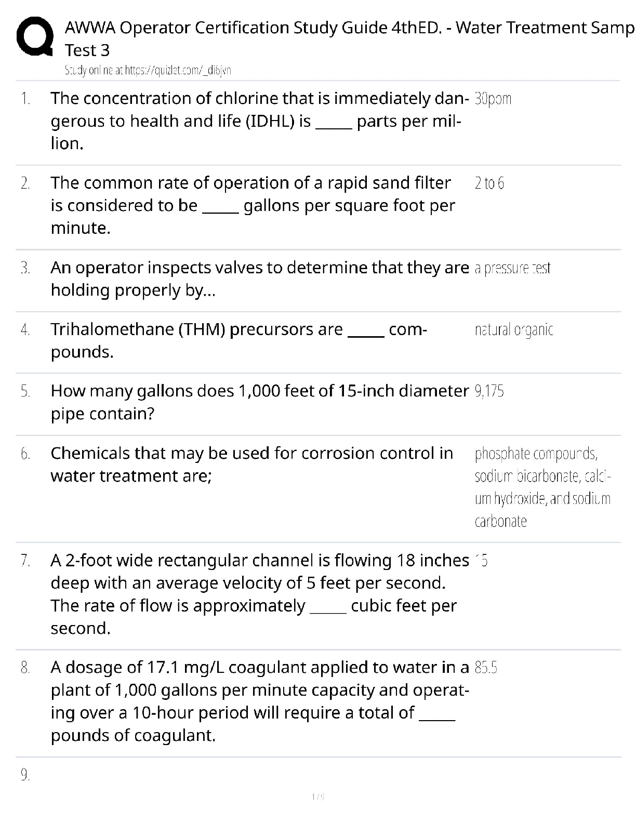
Task: Click the chlorine IDHL concentration question
Action: point(259,121)
